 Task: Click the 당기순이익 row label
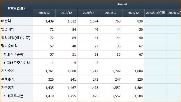(x=9, y=46)
